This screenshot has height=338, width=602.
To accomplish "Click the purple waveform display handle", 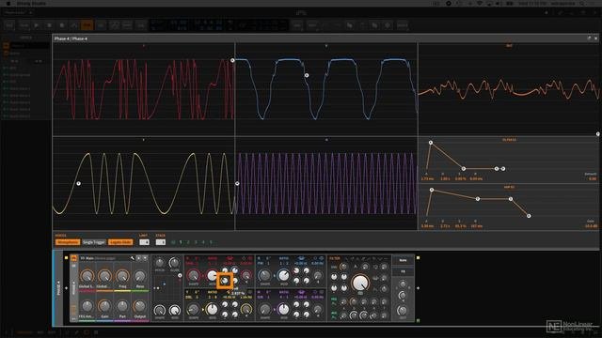I will coord(237,184).
